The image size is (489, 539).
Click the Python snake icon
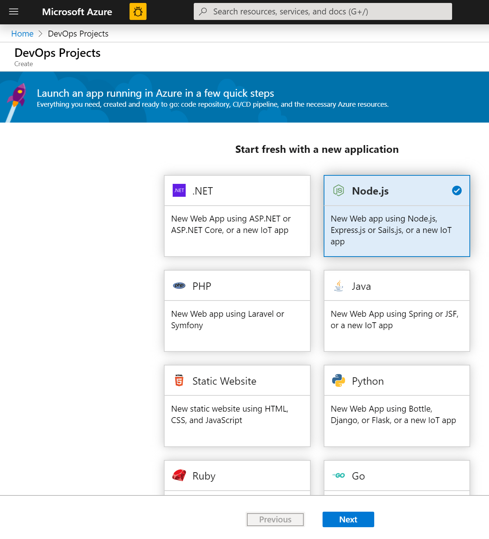click(338, 381)
